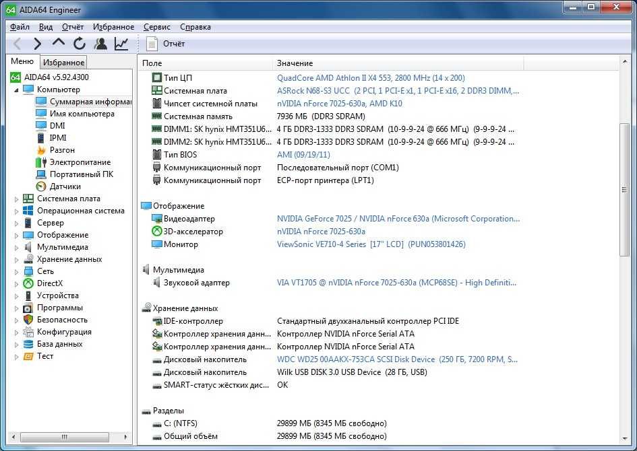Open the graph chart toolbar icon
Image resolution: width=637 pixels, height=451 pixels.
coord(121,43)
